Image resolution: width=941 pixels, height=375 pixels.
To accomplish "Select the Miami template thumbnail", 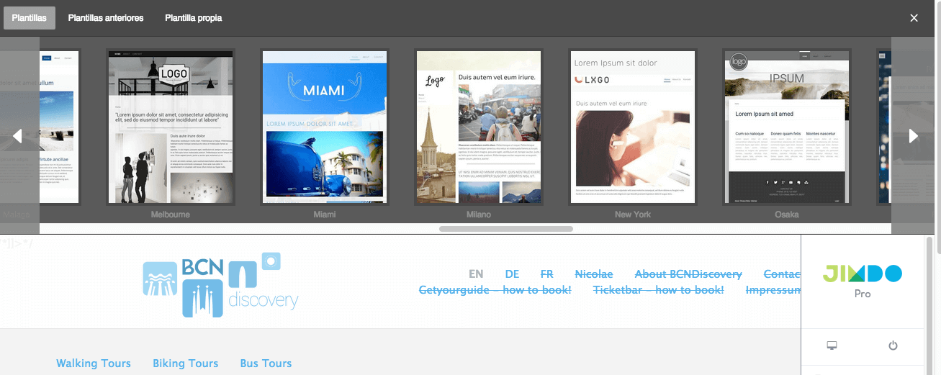I will point(325,127).
